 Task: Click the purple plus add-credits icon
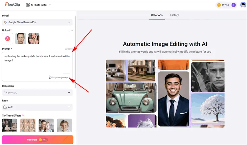[234, 5]
